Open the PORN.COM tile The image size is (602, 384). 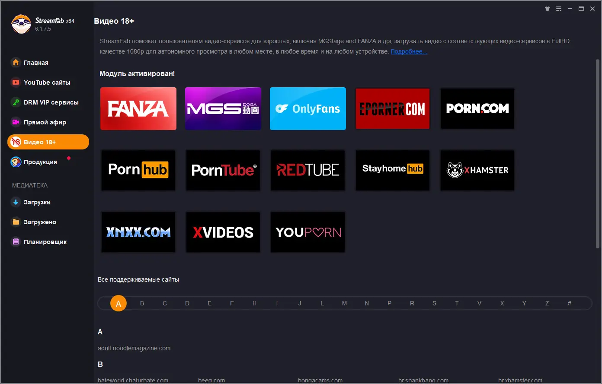point(477,108)
